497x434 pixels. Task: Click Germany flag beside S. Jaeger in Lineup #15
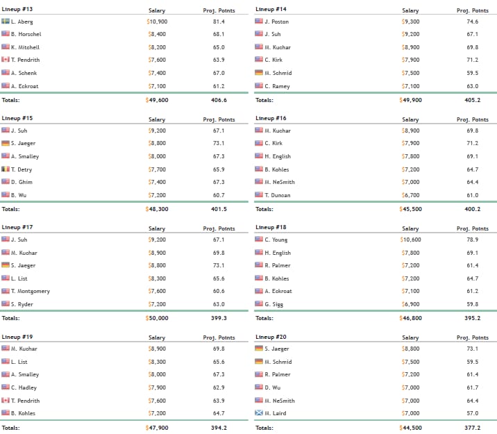(x=6, y=144)
